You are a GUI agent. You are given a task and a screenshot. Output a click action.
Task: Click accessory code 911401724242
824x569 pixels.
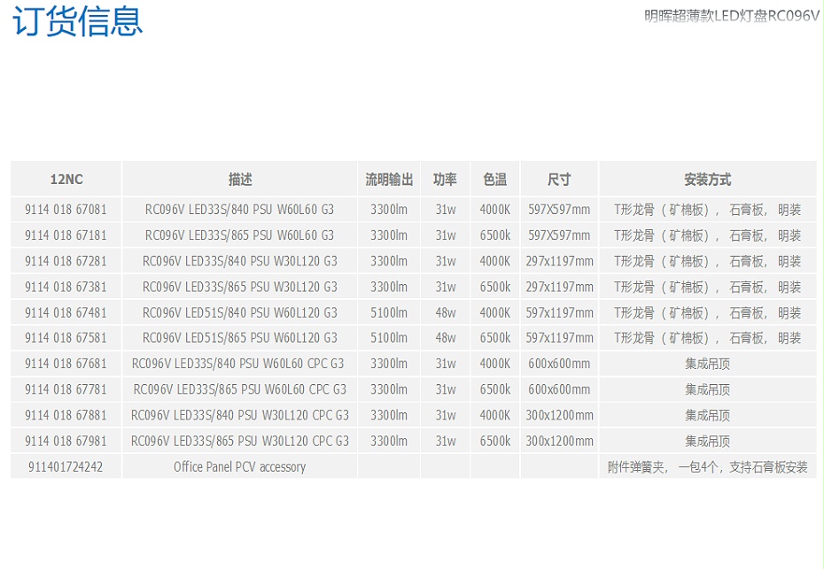[66, 466]
